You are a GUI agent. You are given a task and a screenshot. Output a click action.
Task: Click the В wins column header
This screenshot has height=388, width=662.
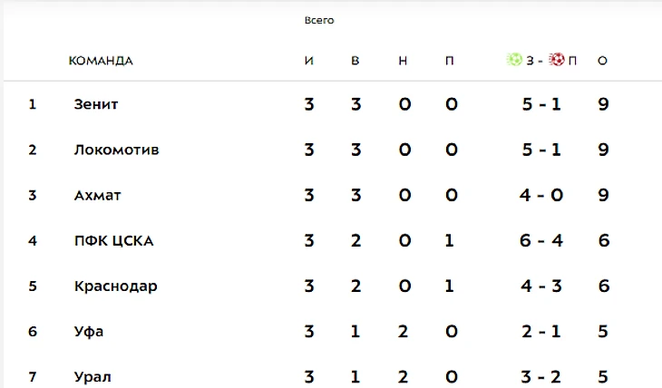coord(355,61)
